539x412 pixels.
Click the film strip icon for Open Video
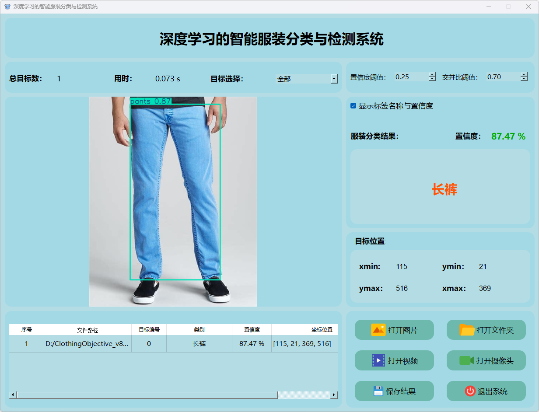point(378,360)
